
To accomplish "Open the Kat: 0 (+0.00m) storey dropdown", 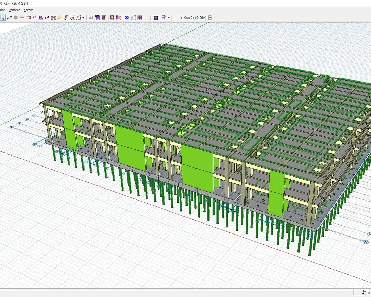I will point(210,18).
